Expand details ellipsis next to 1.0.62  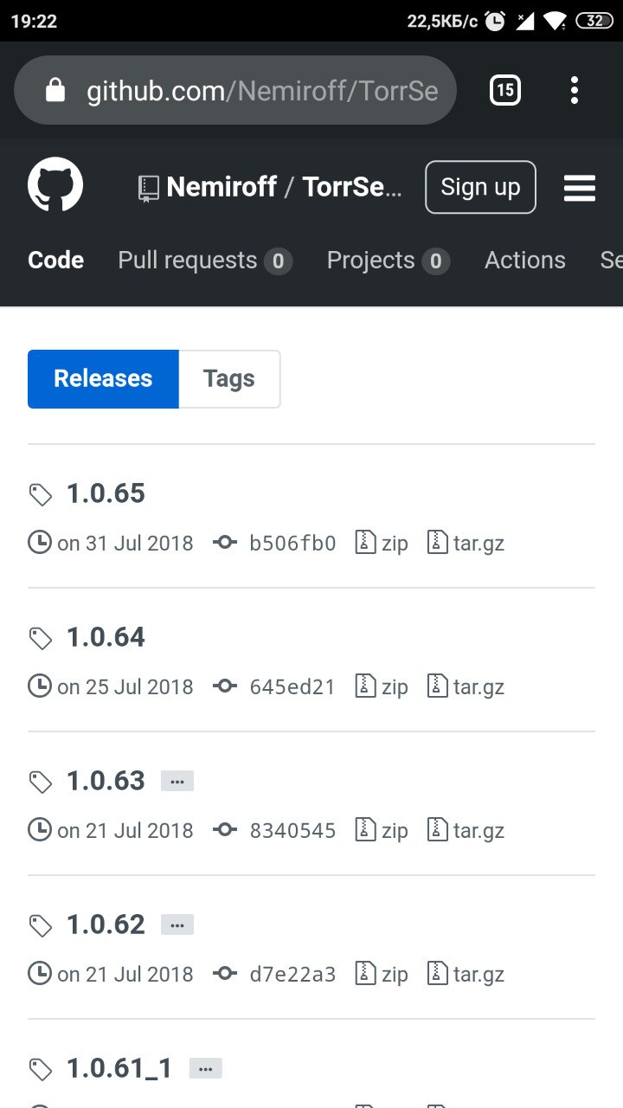(177, 924)
